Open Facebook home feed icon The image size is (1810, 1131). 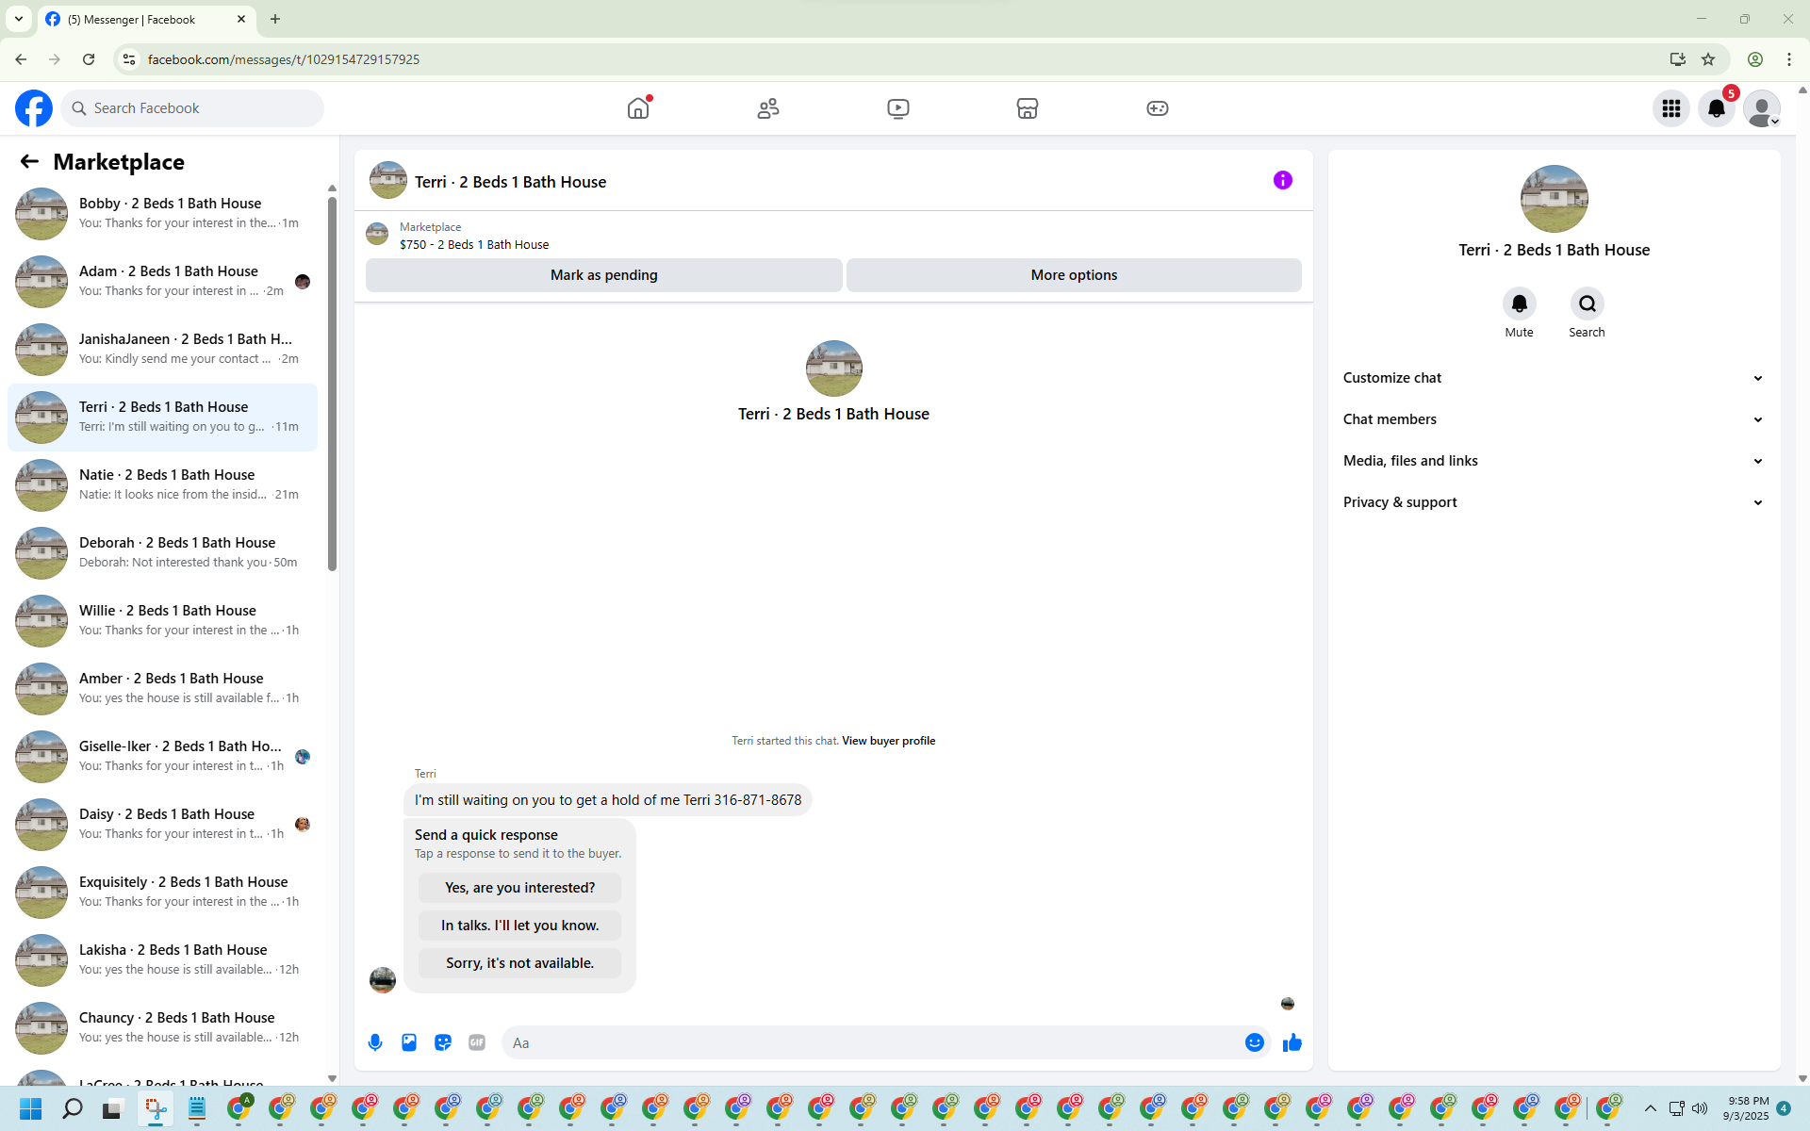pos(638,108)
